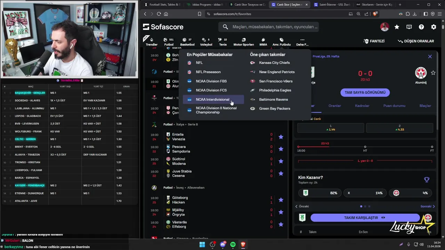Choose NCAA Interdivisional entry
The width and height of the screenshot is (445, 250).
click(x=213, y=100)
